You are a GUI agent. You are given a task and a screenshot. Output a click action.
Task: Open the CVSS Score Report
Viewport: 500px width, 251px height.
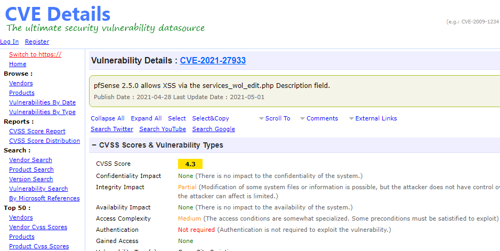pos(37,131)
